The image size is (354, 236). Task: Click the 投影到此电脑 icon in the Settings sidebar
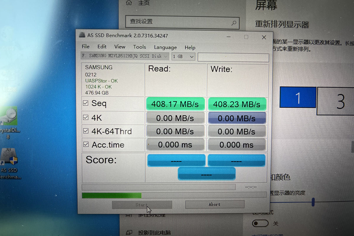click(x=129, y=232)
